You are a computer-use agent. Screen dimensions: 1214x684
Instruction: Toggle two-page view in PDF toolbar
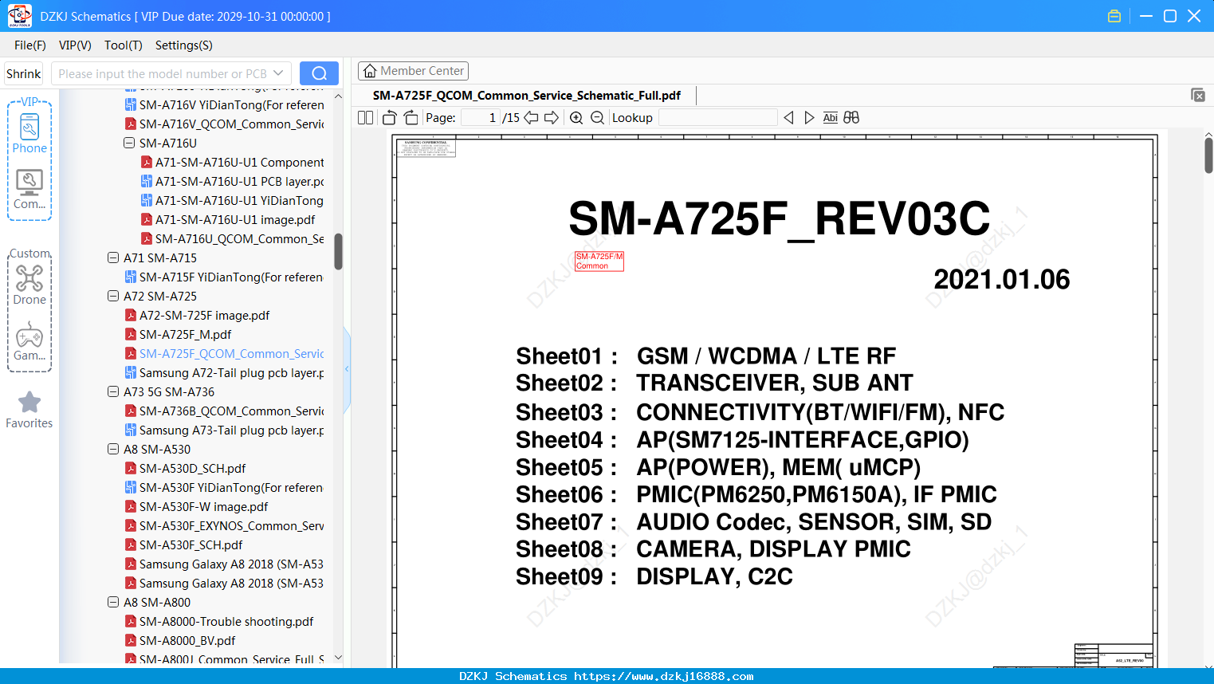(366, 118)
